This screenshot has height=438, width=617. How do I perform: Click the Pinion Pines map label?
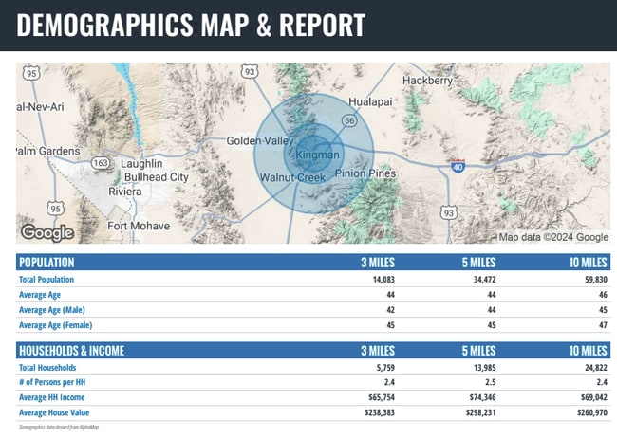[x=365, y=175]
